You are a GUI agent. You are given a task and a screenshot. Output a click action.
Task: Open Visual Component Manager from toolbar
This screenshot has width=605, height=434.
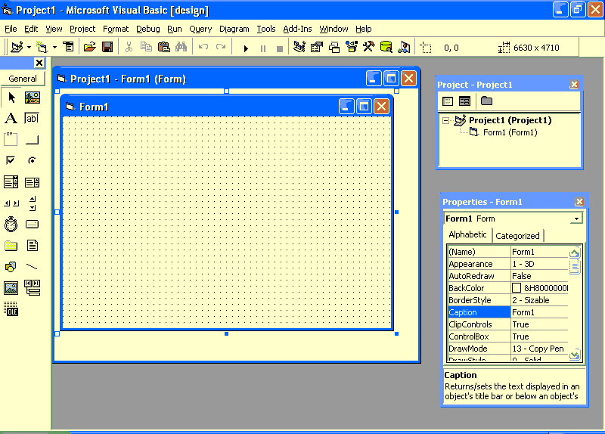tap(404, 47)
